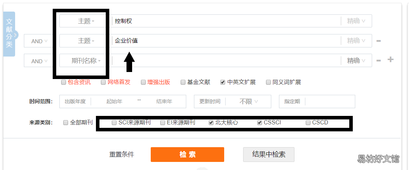The height and width of the screenshot is (170, 409).
Task: Open the 不限 update time dropdown
Action: point(248,102)
